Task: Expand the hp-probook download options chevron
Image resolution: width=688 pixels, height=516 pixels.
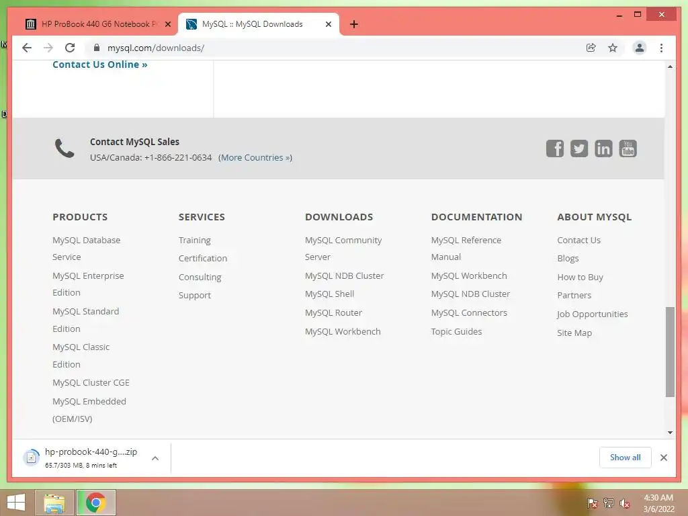Action: (155, 458)
